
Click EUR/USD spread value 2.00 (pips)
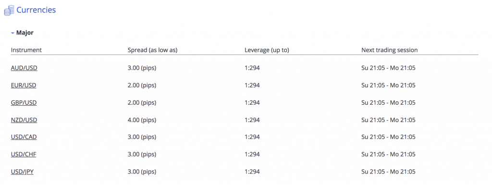(142, 85)
